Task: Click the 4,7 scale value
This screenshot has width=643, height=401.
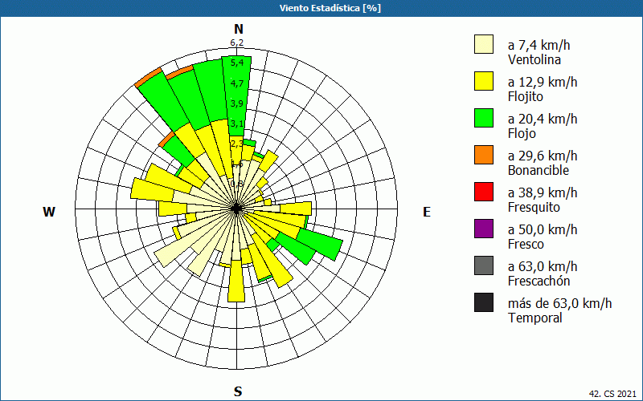Action: pos(237,83)
